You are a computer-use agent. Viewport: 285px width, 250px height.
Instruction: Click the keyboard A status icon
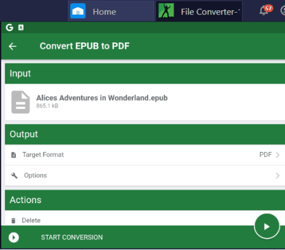[x=21, y=28]
